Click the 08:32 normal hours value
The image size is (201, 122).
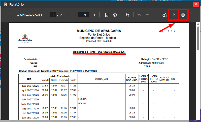132,113
